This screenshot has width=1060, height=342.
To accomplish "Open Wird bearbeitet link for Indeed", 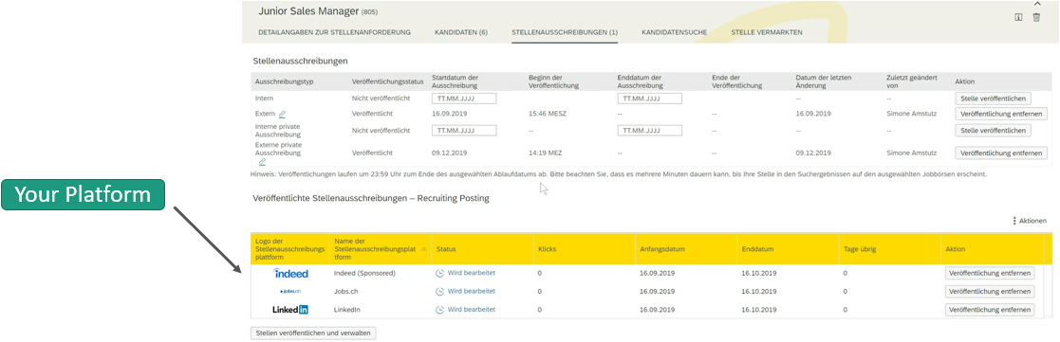I will click(472, 273).
